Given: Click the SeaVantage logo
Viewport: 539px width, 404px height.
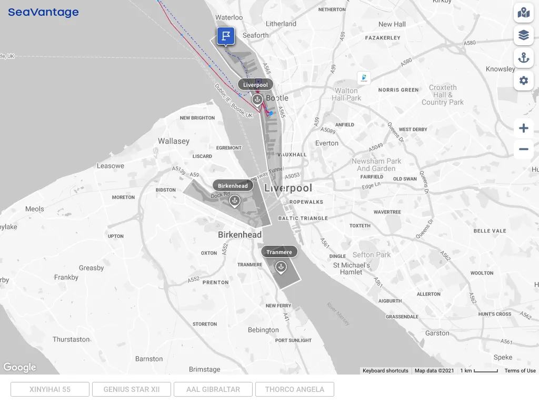Looking at the screenshot, I should click(x=43, y=12).
